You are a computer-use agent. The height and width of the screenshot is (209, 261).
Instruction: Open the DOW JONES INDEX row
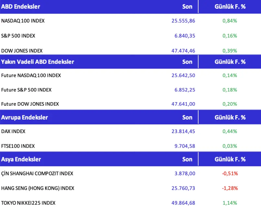(x=22, y=51)
